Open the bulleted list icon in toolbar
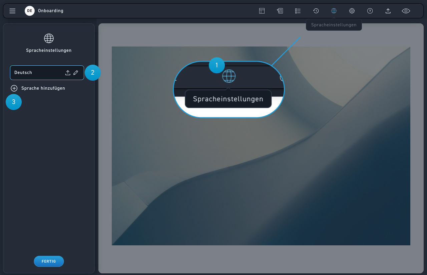The image size is (427, 275). (298, 11)
